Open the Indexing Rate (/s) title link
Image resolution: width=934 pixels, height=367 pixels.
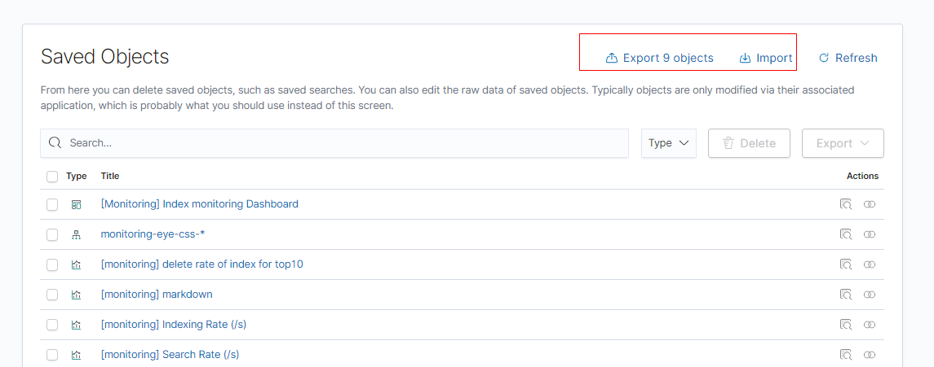pyautogui.click(x=173, y=325)
